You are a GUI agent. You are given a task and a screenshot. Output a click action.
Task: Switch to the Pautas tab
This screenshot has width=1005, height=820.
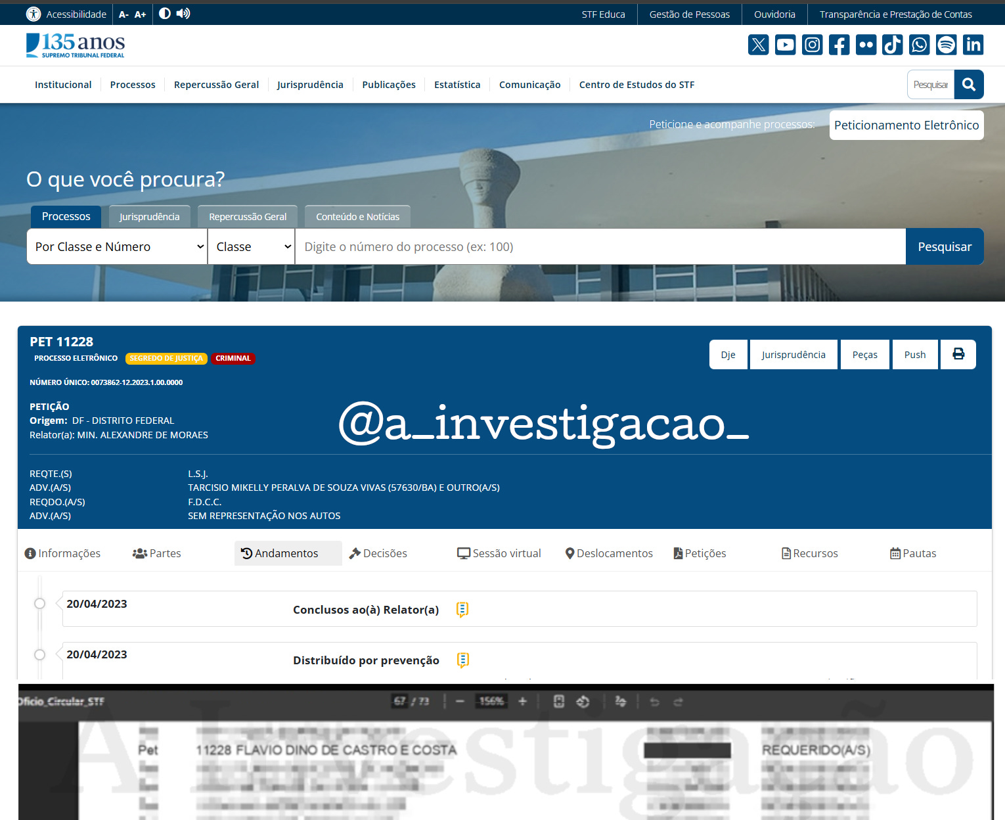tap(913, 553)
